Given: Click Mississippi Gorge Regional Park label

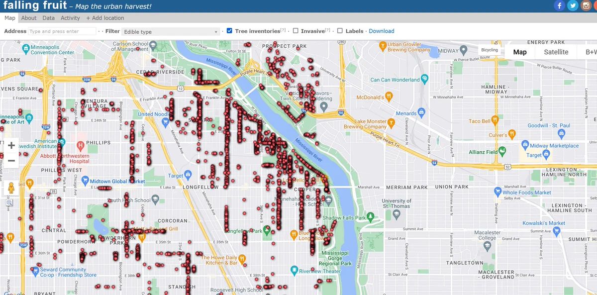Looking at the screenshot, I should 335,258.
